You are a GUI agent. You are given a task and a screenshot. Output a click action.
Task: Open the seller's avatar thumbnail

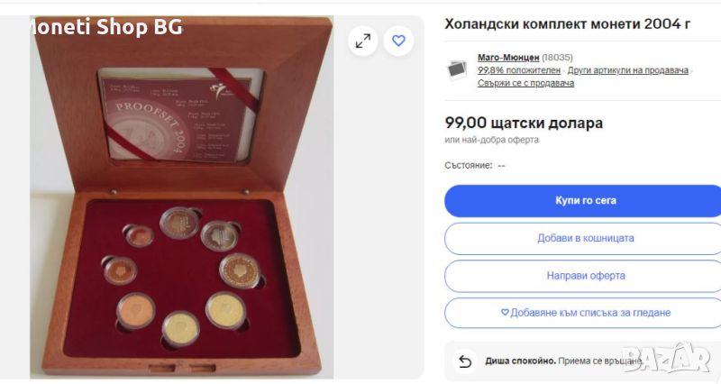[x=457, y=70]
